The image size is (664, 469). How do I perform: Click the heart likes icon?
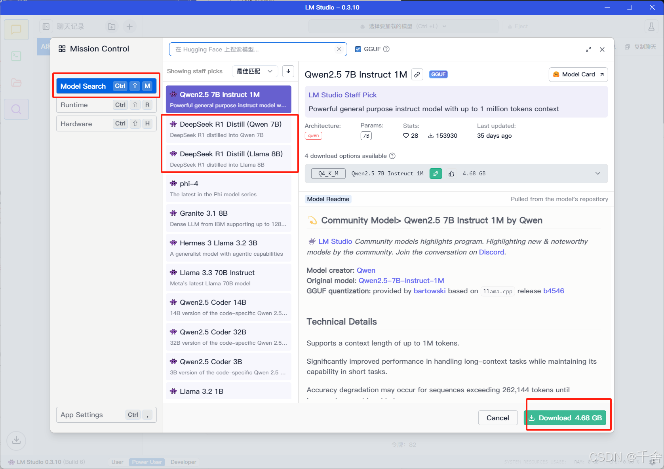(x=406, y=136)
